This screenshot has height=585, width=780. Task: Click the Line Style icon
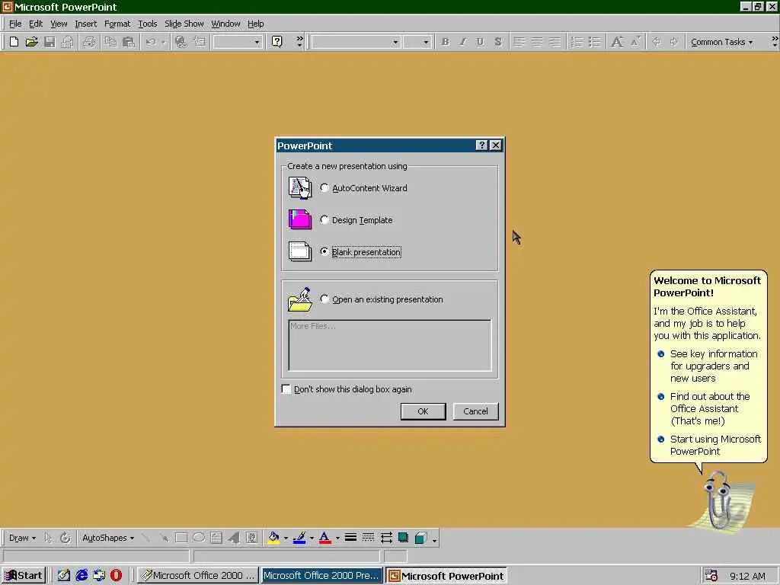pos(350,538)
